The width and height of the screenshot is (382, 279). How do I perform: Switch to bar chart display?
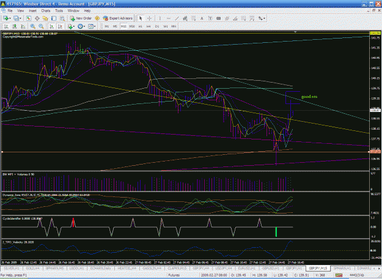click(6, 26)
